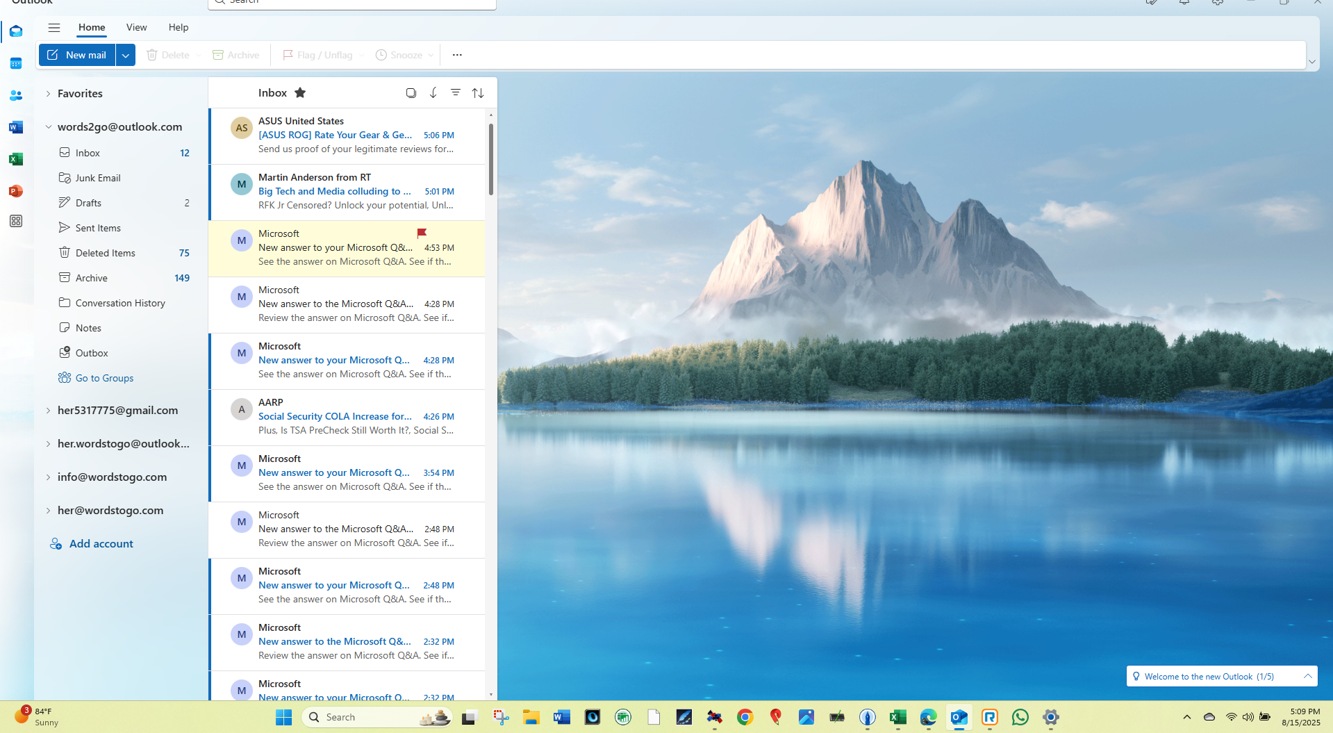The width and height of the screenshot is (1333, 733).
Task: Open Word from the app sidebar
Action: click(15, 127)
